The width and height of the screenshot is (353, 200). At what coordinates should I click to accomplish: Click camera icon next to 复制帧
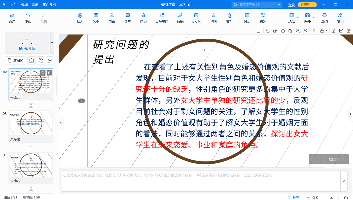31,60
